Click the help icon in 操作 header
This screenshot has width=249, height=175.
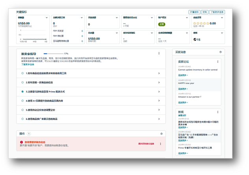(162, 134)
